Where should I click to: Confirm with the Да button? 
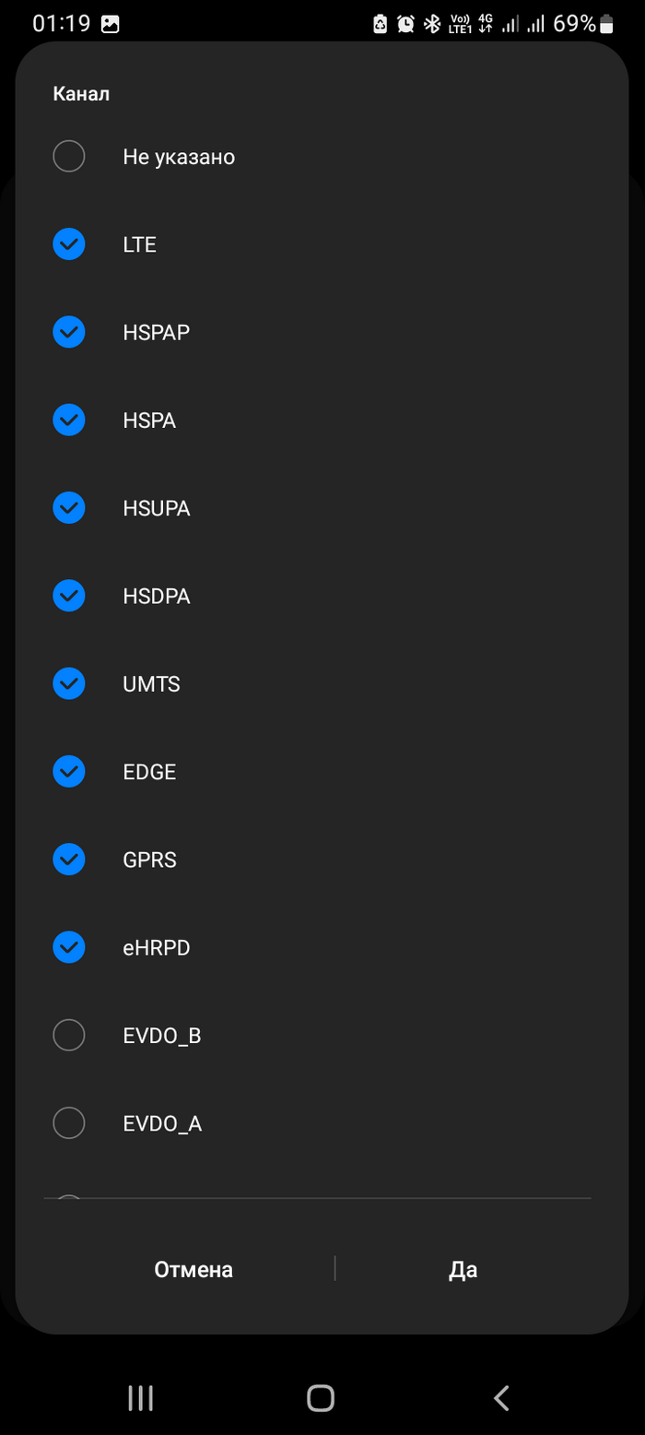pos(463,1269)
